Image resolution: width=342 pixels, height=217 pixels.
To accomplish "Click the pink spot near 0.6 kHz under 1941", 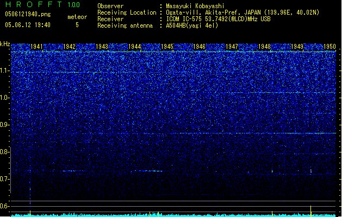I will point(30,203).
